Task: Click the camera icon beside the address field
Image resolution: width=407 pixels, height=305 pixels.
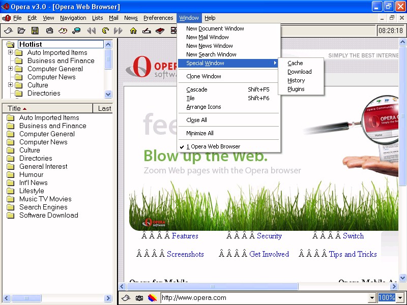Action: click(x=139, y=298)
